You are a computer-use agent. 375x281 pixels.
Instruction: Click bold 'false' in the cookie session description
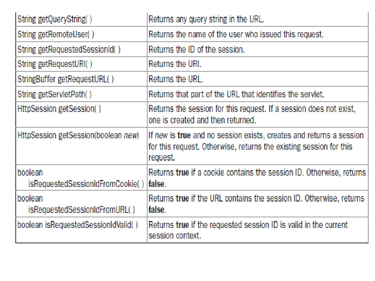[x=156, y=184]
